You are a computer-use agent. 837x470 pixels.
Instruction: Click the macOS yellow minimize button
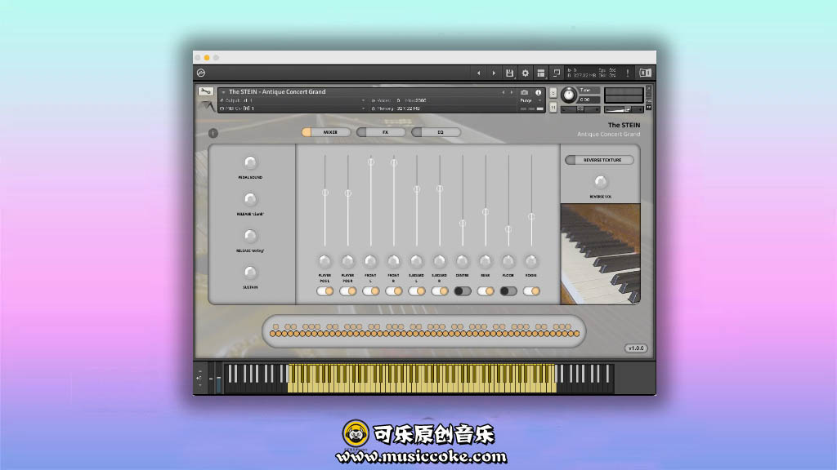[207, 58]
